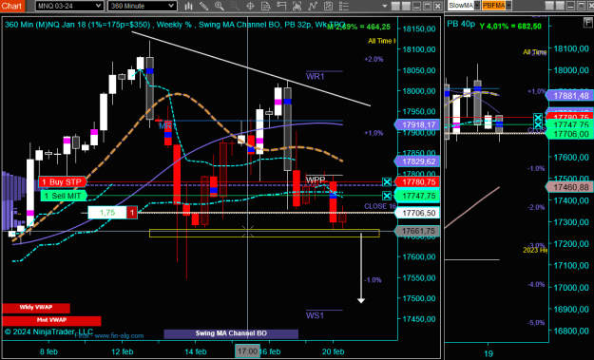Click purple price marker 17829,62

click(417, 161)
